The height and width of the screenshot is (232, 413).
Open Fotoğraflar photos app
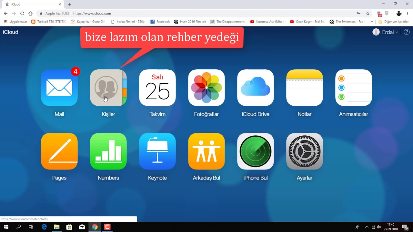206,88
